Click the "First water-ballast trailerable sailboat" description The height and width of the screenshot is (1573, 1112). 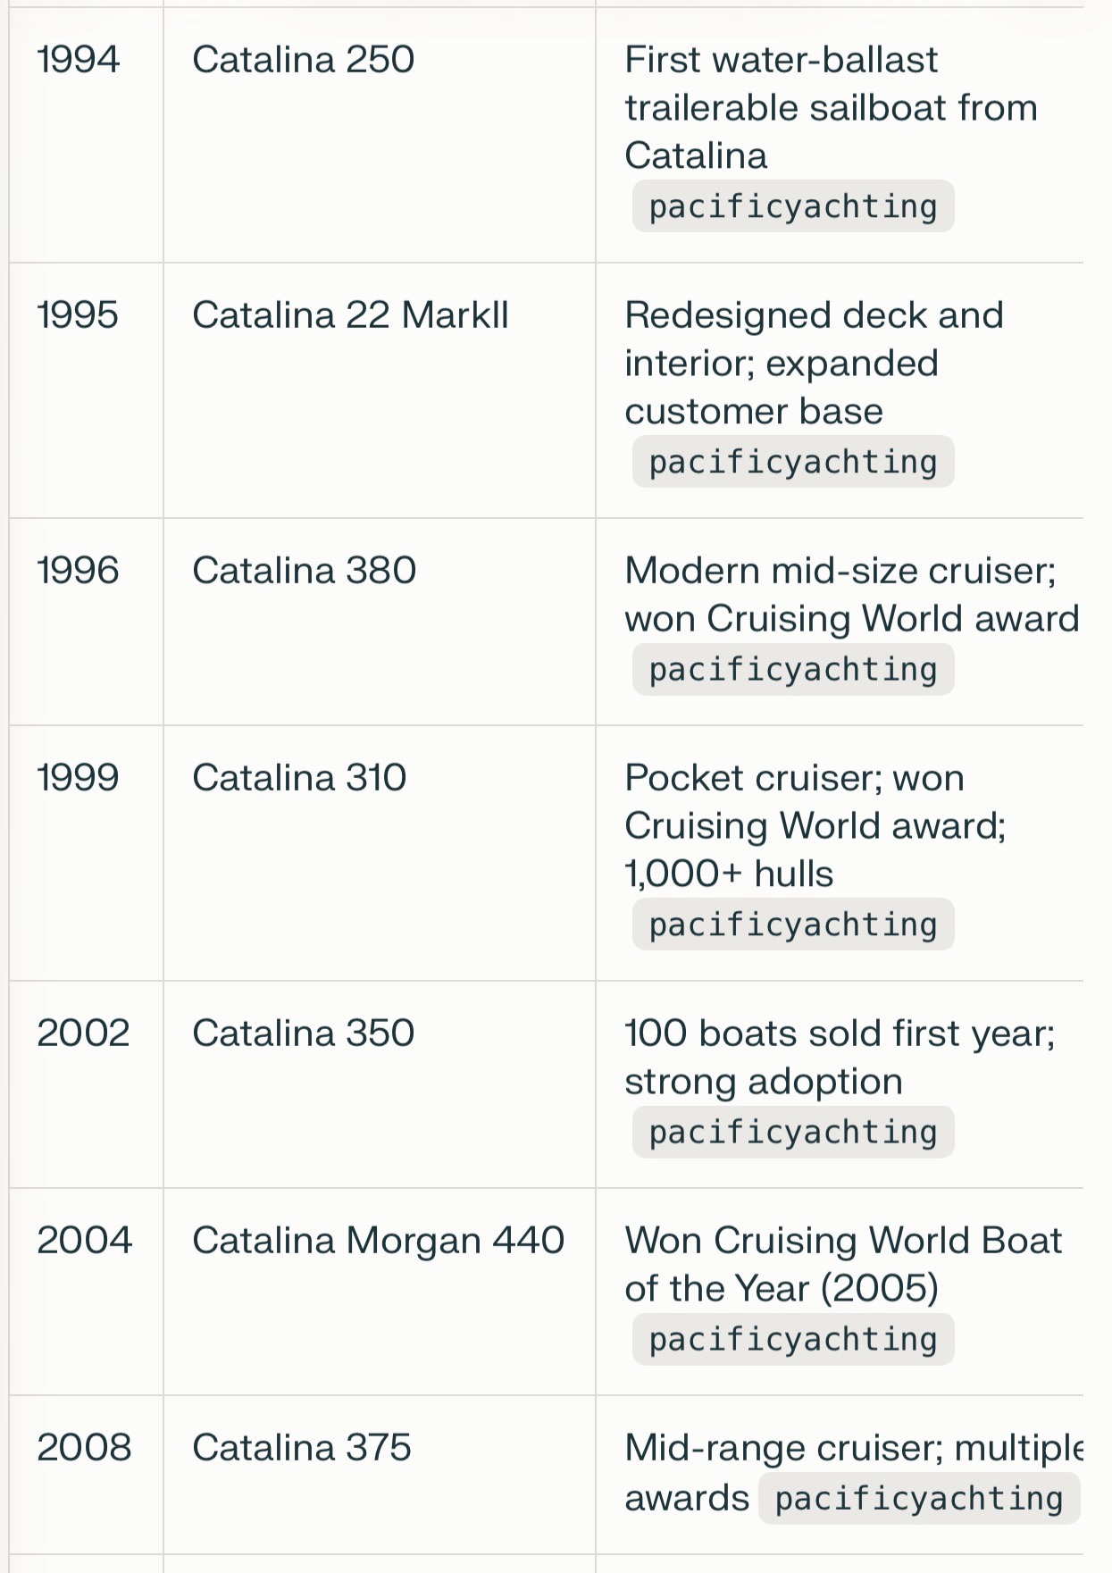pyautogui.click(x=830, y=107)
